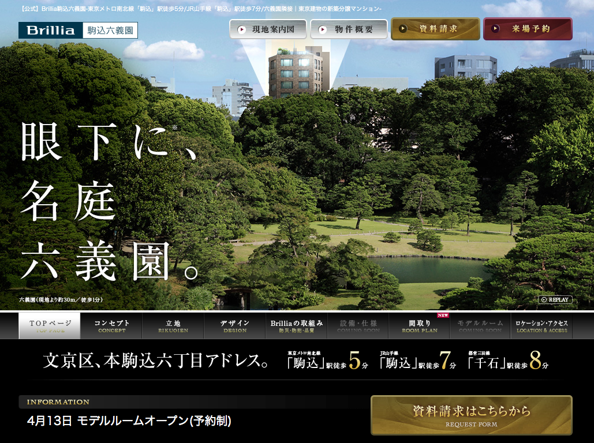Click the arrow icon on 資料請求 gold button
The image size is (594, 443).
pos(403,29)
